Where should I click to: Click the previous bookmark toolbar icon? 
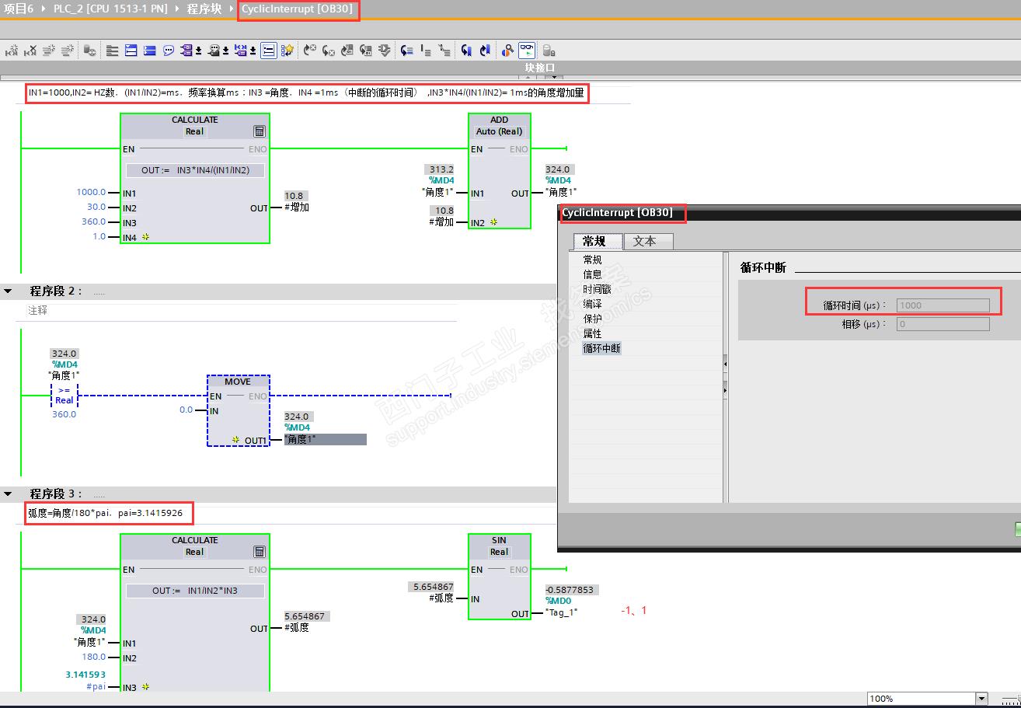(x=485, y=51)
